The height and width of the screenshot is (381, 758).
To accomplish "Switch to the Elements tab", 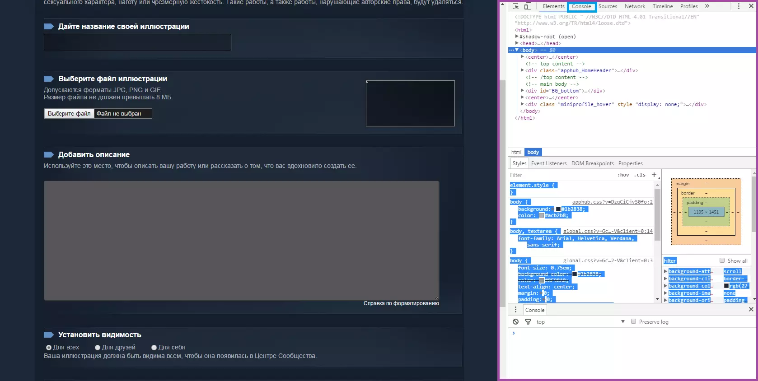I will [553, 6].
